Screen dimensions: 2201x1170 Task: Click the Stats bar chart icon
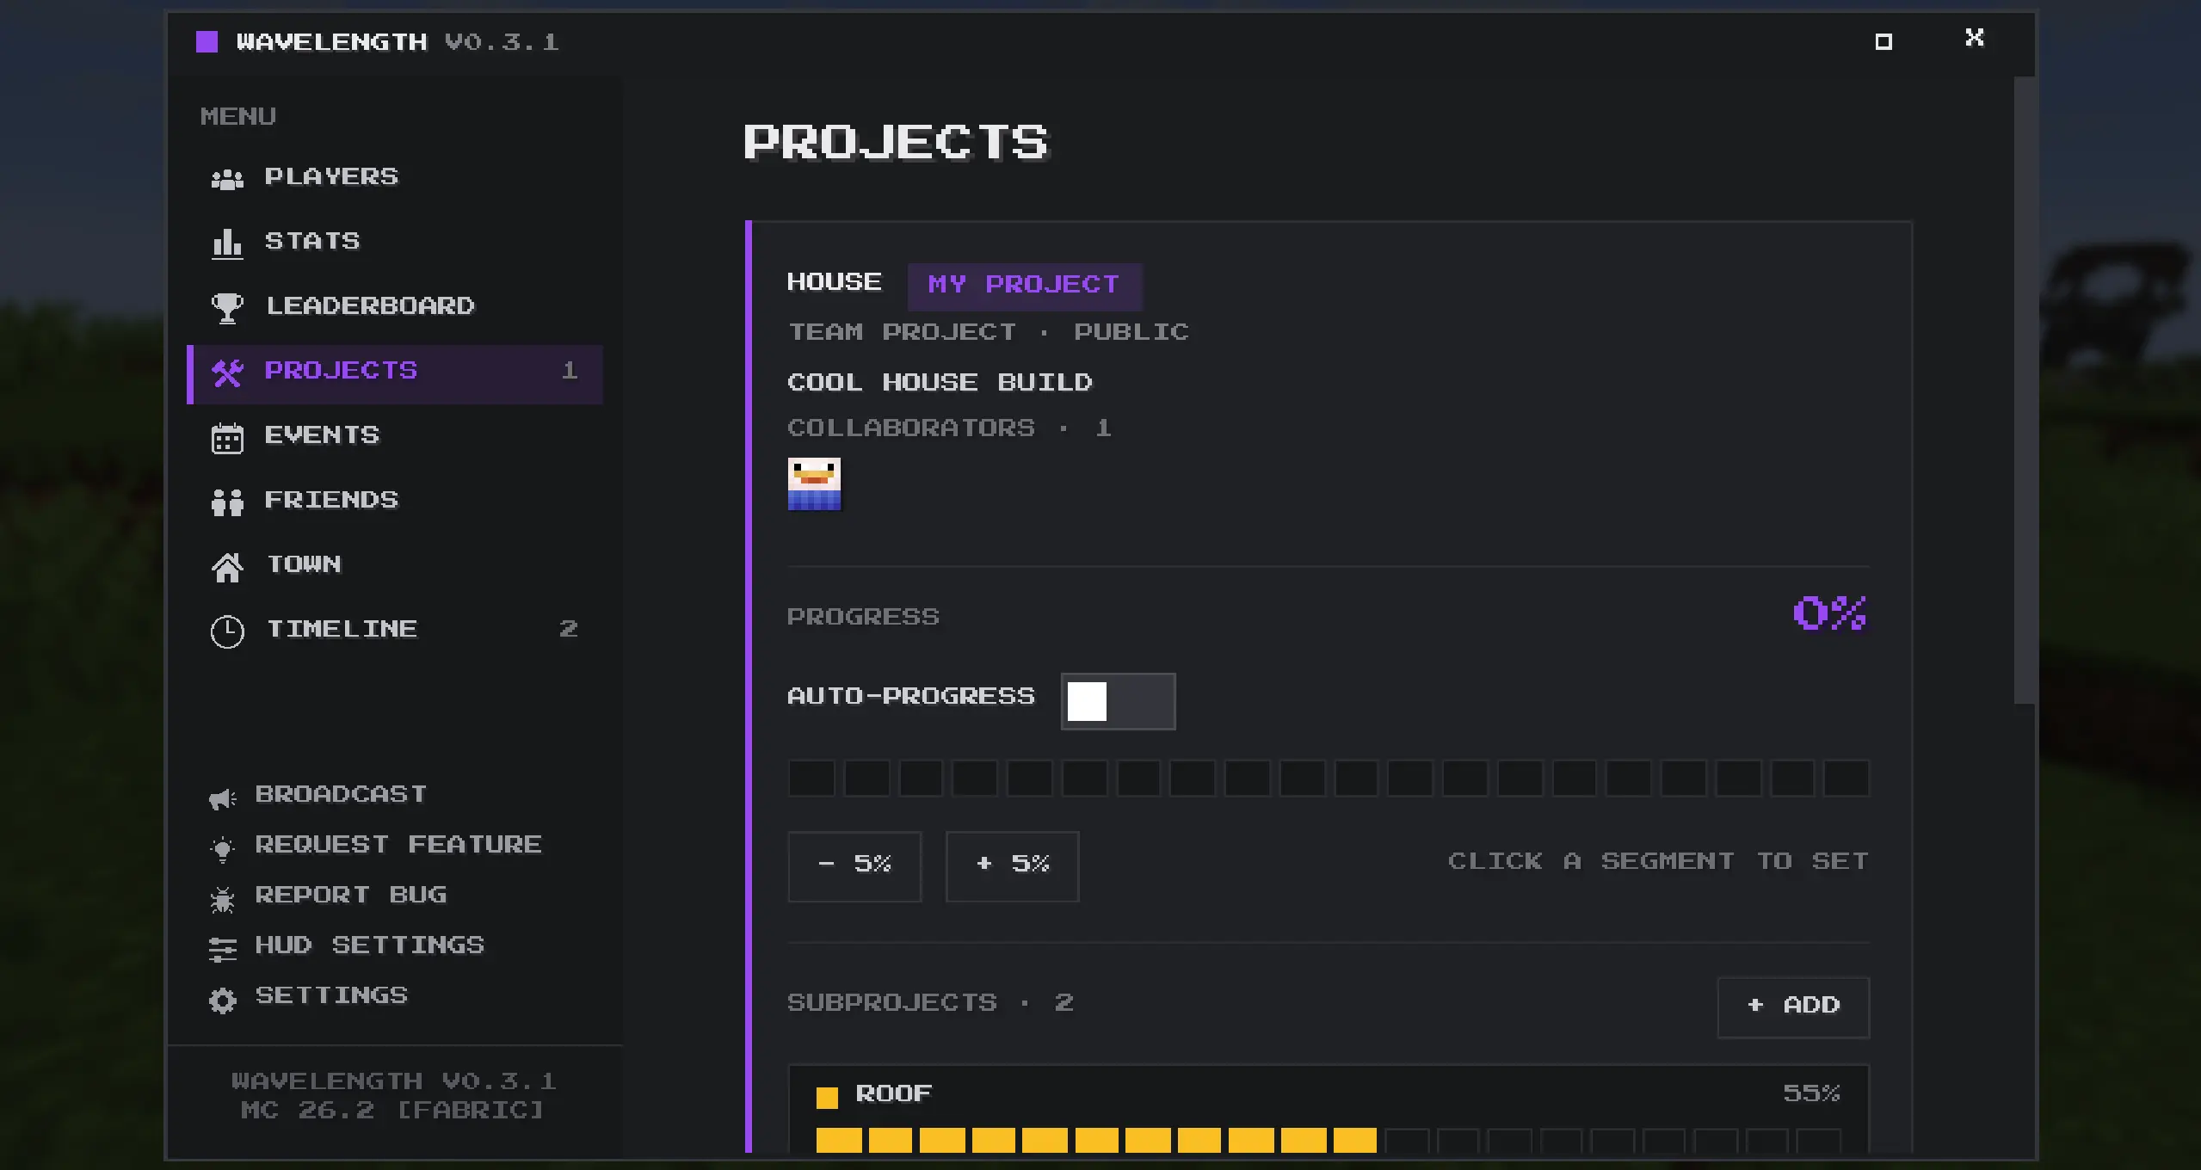click(x=227, y=243)
